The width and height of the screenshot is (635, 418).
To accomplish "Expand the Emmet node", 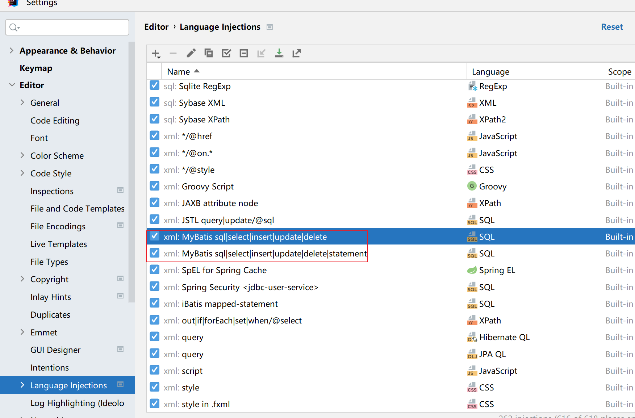I will [x=22, y=332].
